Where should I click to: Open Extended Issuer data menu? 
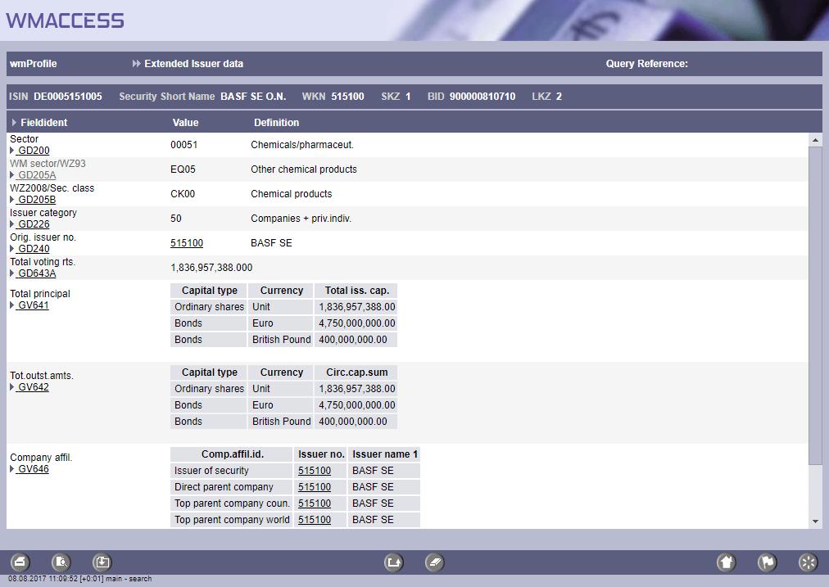[193, 64]
